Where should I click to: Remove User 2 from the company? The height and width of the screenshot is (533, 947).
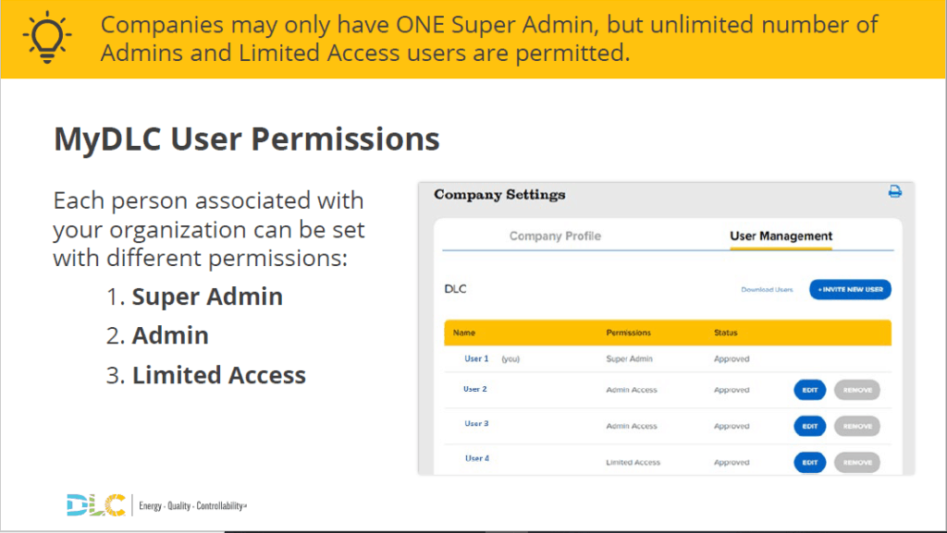point(856,390)
